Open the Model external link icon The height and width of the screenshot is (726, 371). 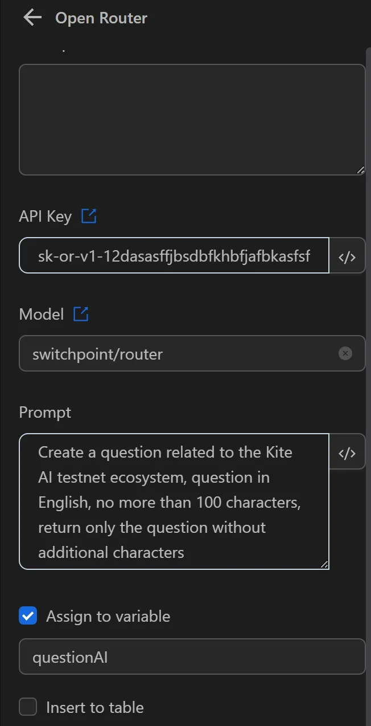click(x=80, y=313)
